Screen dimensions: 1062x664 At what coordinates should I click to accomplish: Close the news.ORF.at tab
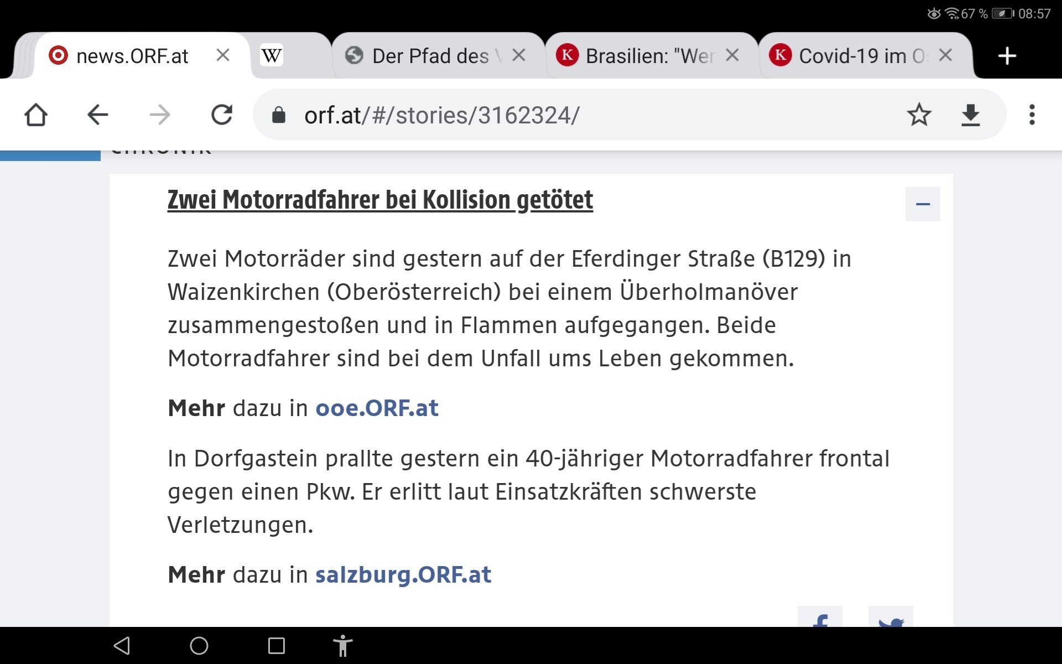(223, 55)
